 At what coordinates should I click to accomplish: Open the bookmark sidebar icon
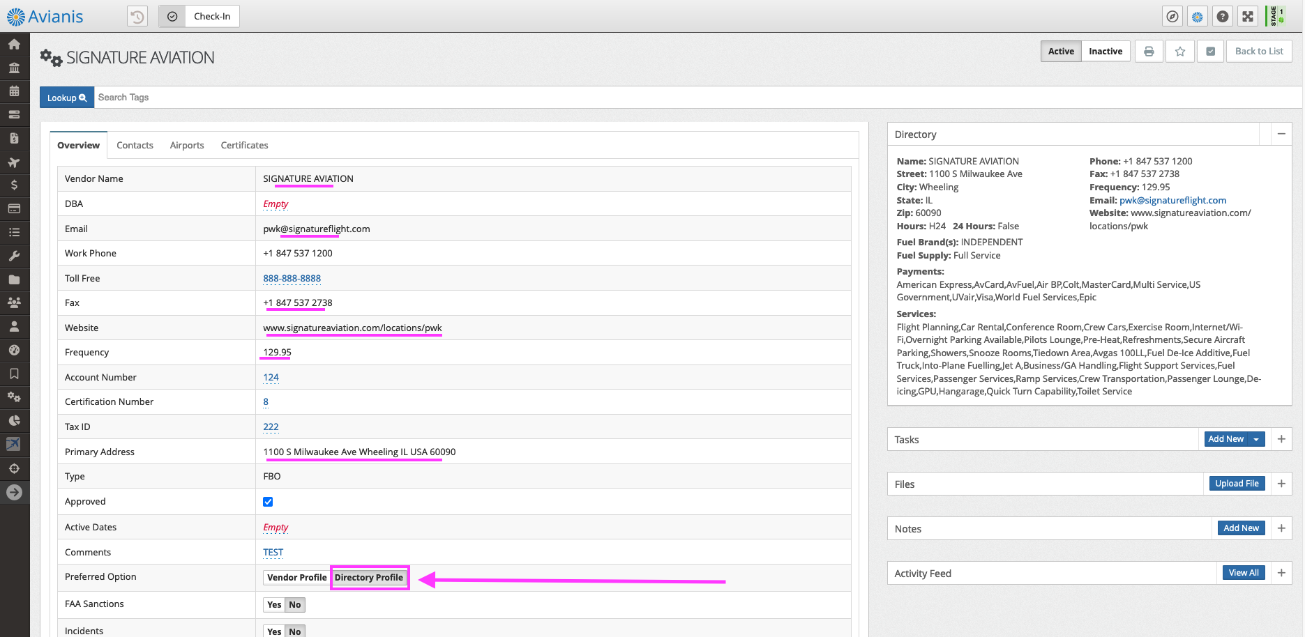pos(14,374)
